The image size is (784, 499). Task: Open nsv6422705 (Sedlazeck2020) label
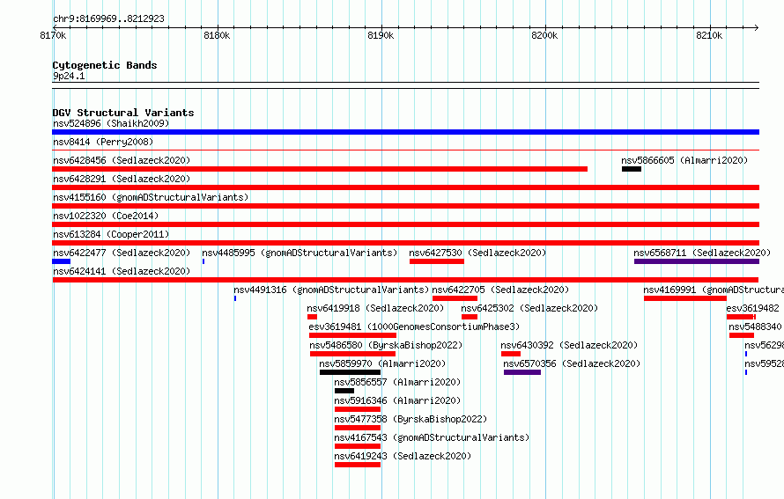tap(500, 290)
